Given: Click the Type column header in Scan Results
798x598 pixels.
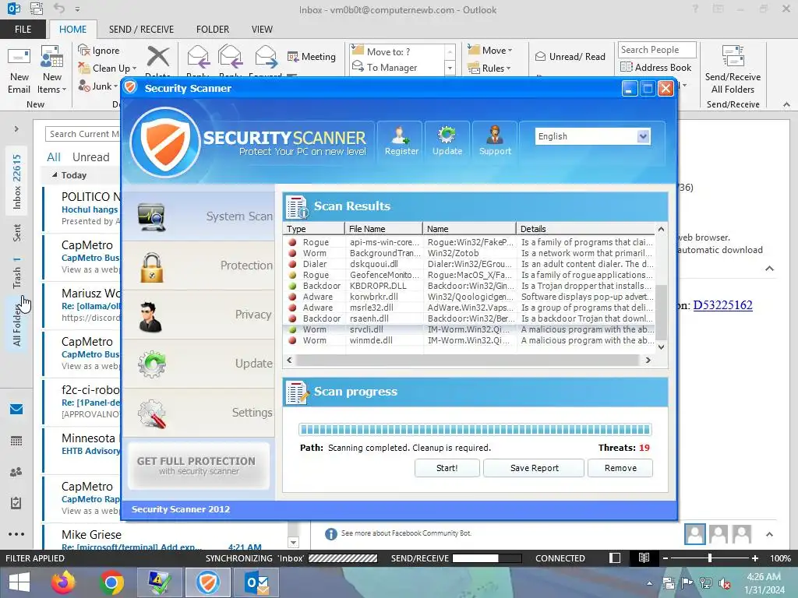Looking at the screenshot, I should [313, 229].
